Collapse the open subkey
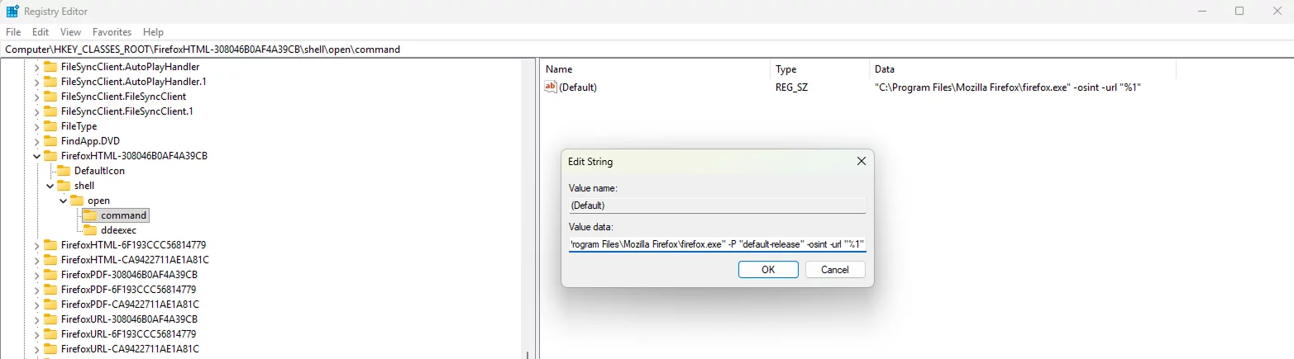 click(x=63, y=201)
